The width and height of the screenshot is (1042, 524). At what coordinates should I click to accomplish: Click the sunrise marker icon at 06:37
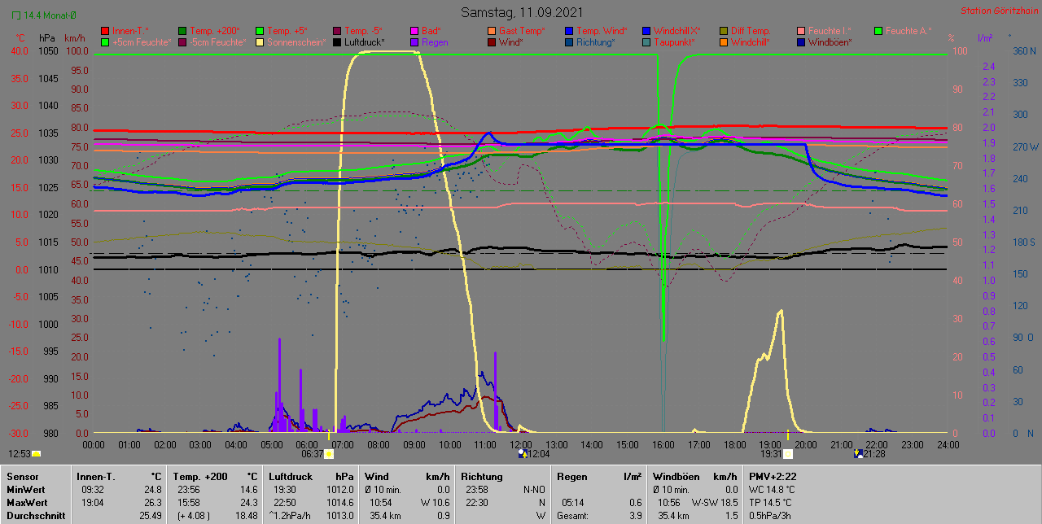(x=329, y=454)
